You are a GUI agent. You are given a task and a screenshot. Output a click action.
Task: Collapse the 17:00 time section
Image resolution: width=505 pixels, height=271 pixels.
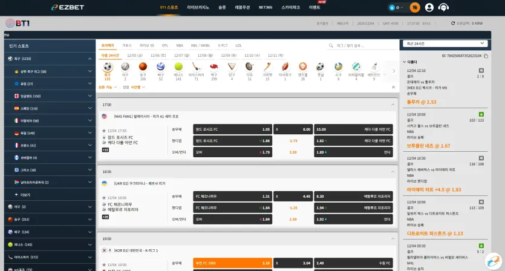[x=393, y=105]
